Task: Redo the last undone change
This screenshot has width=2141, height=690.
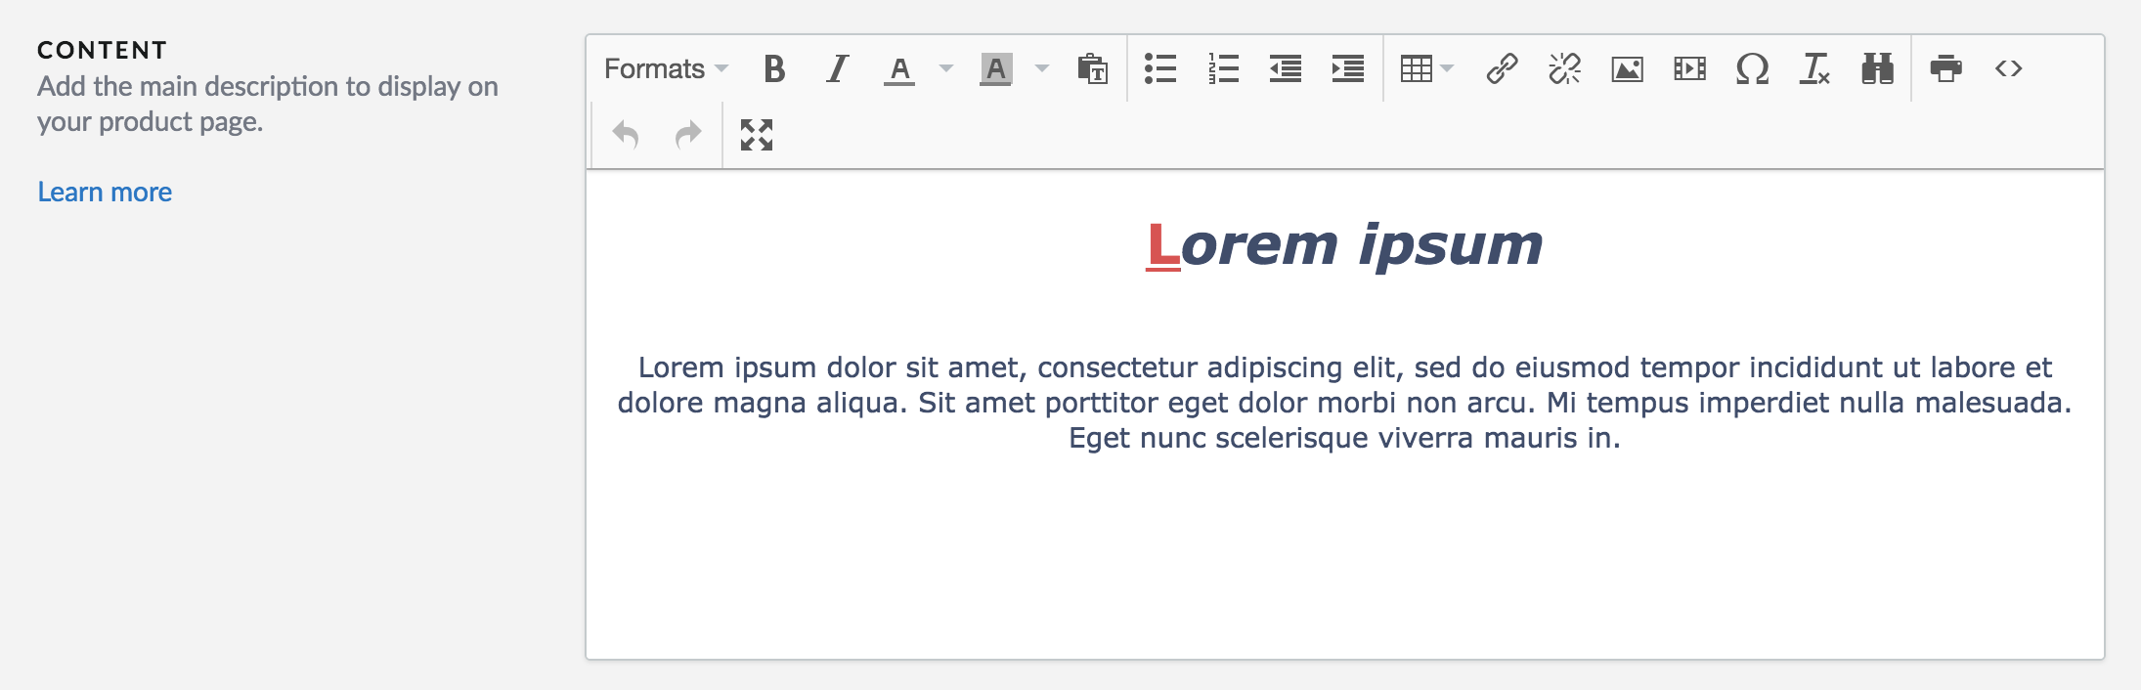Action: [x=688, y=135]
